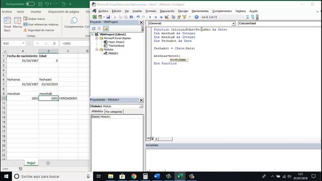Screen dimensions: 322x181
Task: Switch to Alfabética properties tab
Action: pyautogui.click(x=97, y=111)
